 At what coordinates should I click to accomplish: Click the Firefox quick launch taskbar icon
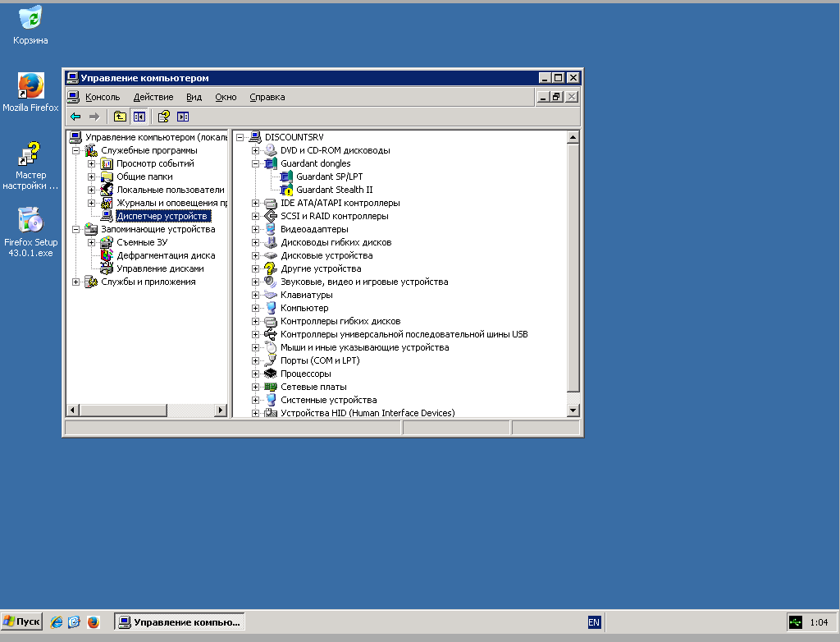pyautogui.click(x=94, y=622)
